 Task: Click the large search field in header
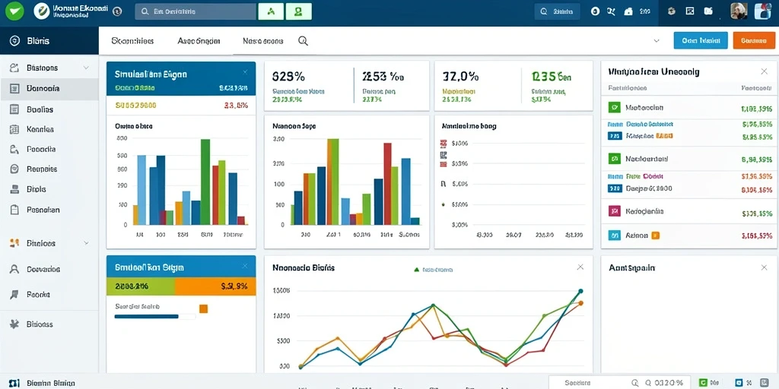coord(196,11)
